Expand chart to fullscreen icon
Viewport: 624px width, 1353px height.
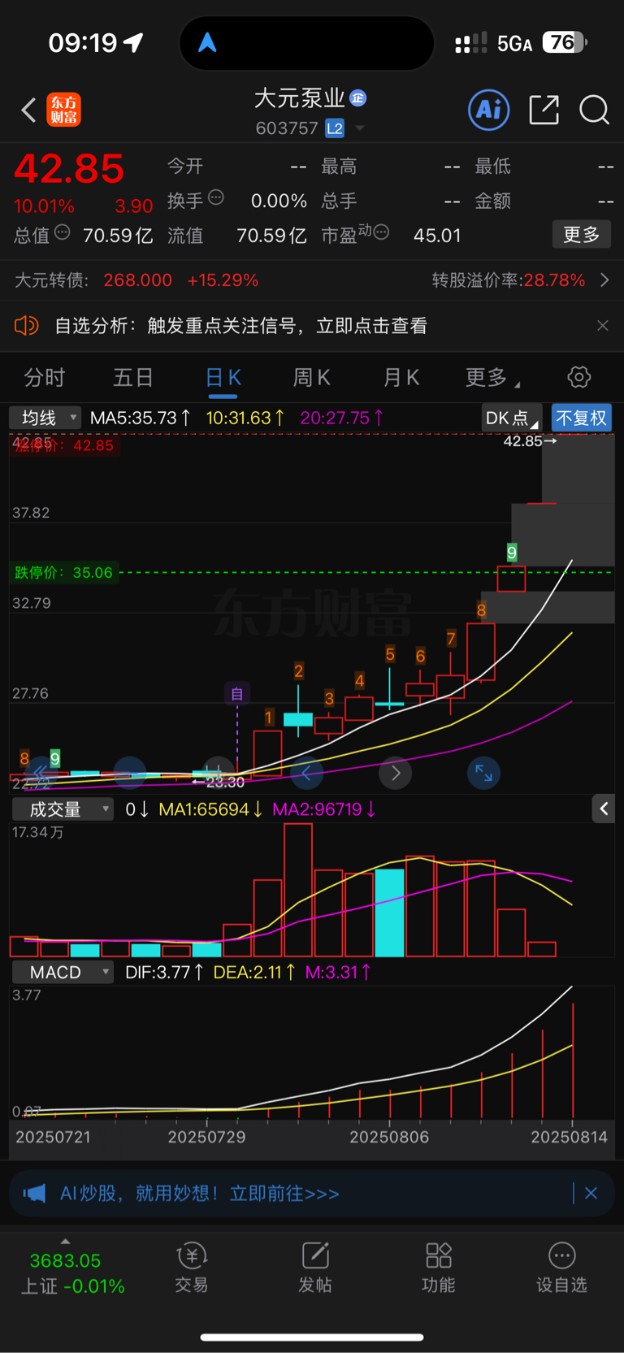tap(483, 773)
